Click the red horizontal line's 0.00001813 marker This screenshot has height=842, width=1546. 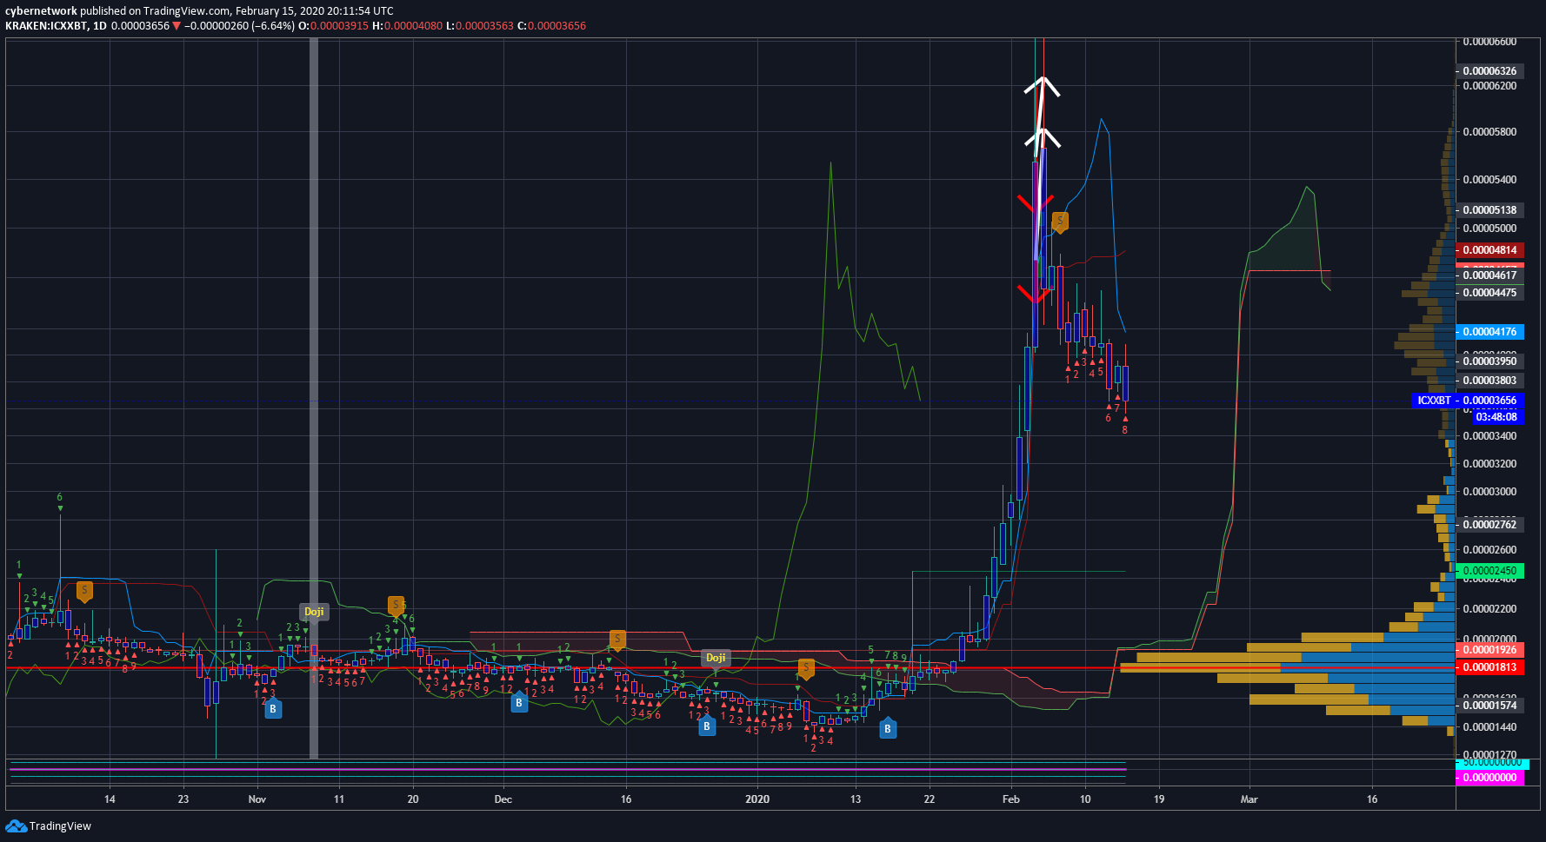point(1489,667)
